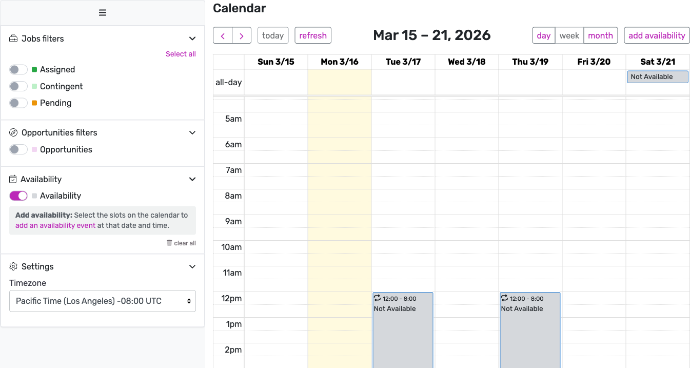Collapse the Settings section
This screenshot has height=368, width=690.
pyautogui.click(x=192, y=266)
